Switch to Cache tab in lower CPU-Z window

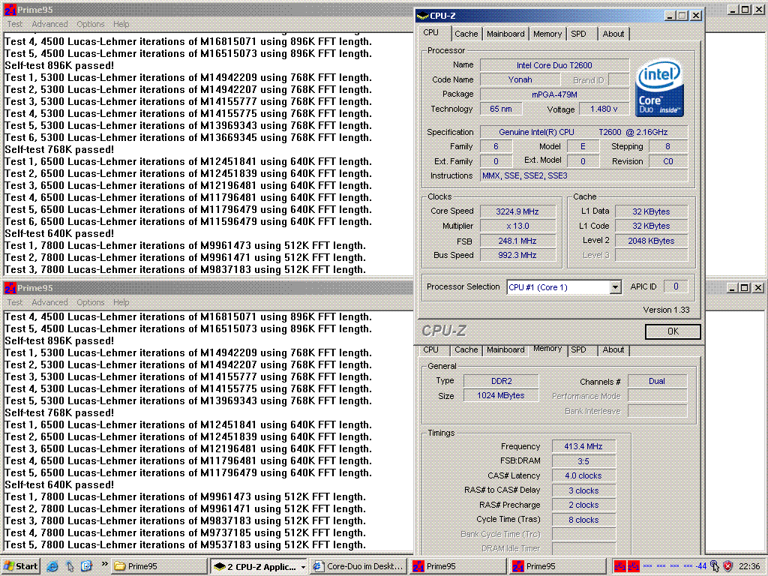466,349
